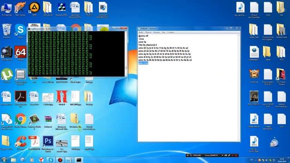290x163 pixels.
Task: Select the CCleaner desktop shortcut
Action: (21, 142)
